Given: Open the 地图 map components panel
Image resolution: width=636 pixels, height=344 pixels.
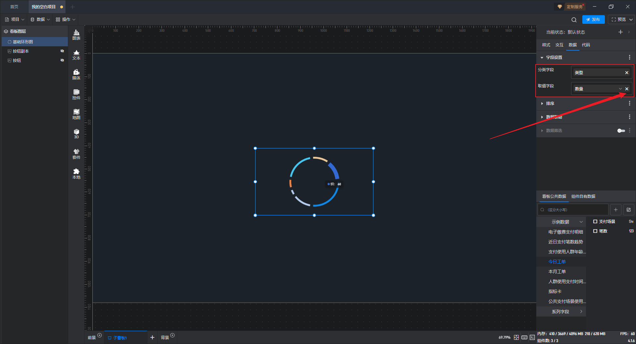Looking at the screenshot, I should [x=76, y=114].
